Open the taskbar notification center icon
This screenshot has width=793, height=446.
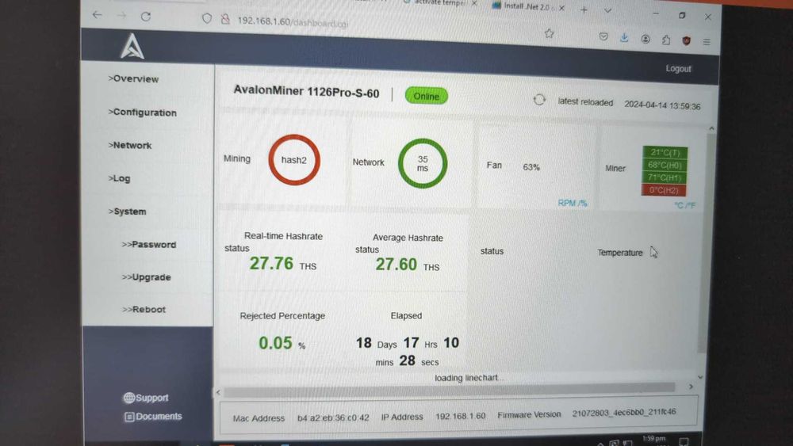[x=684, y=441]
